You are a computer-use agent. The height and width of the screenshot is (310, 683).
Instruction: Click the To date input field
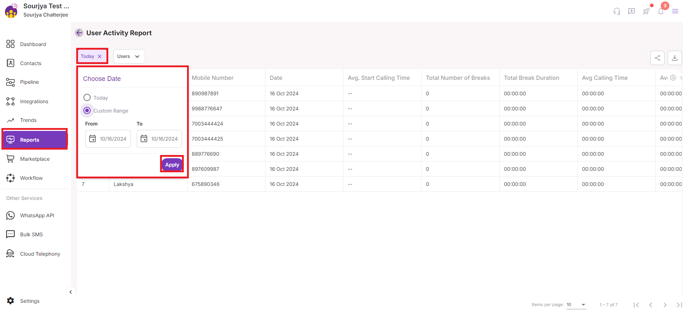pyautogui.click(x=164, y=139)
